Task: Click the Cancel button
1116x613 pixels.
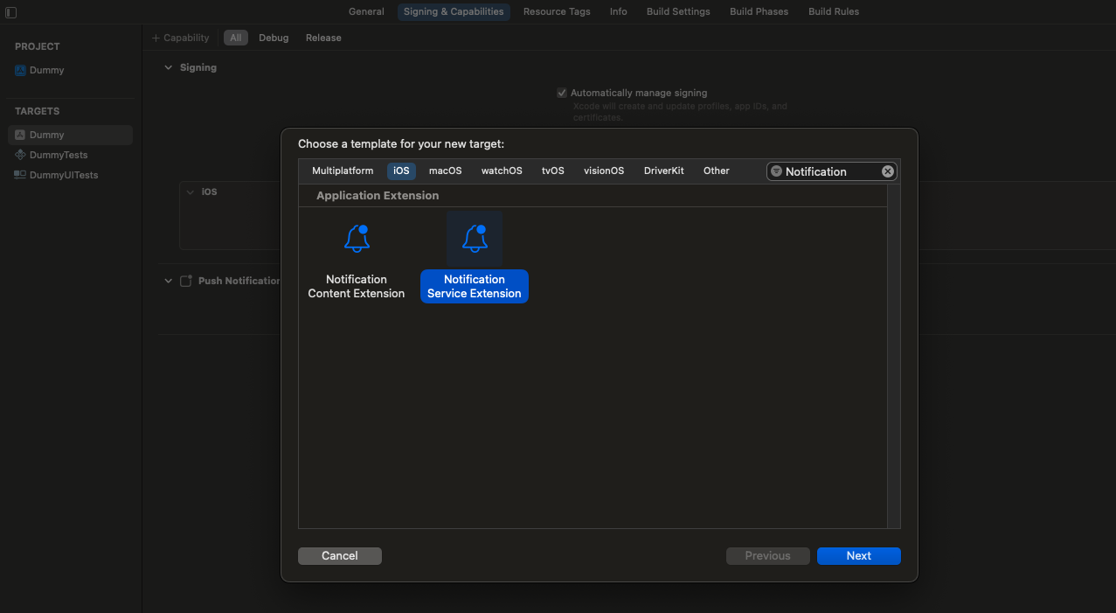Action: tap(340, 555)
